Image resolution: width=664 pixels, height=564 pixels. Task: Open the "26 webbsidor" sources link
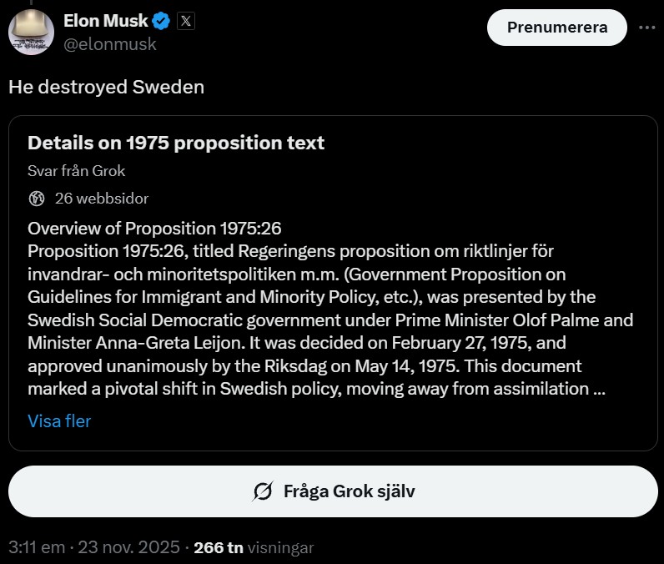[101, 199]
